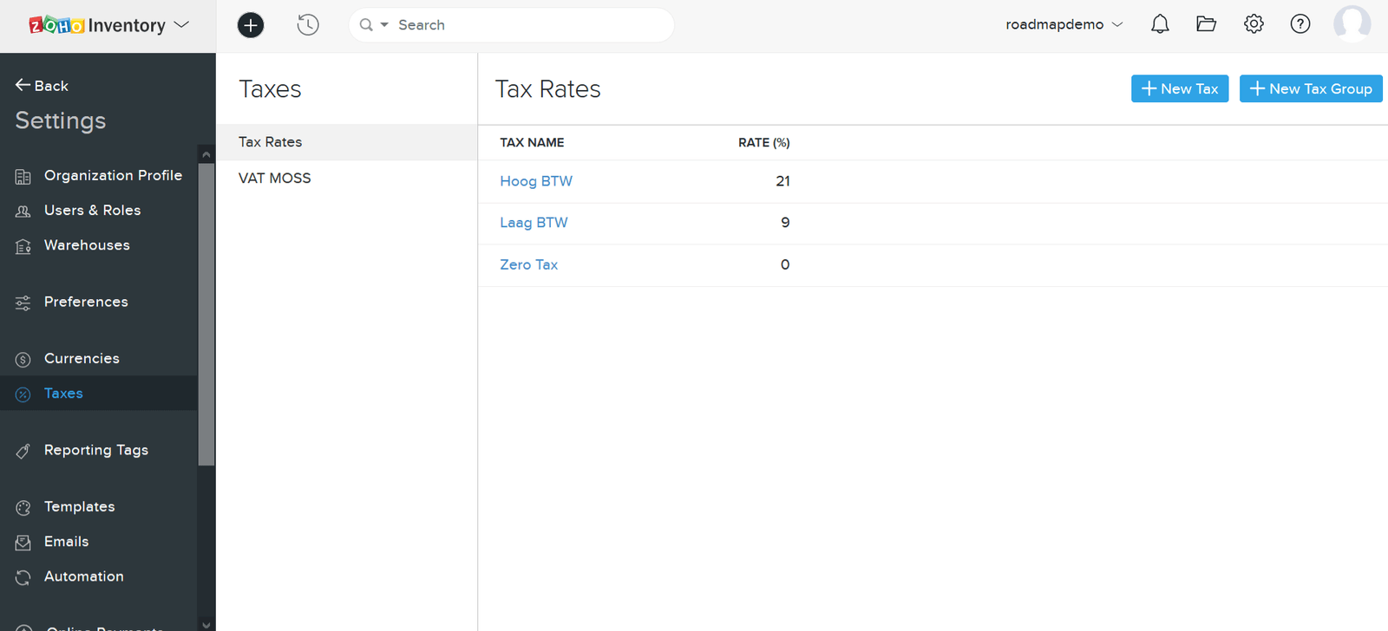
Task: Click the New Tax button
Action: coord(1180,88)
